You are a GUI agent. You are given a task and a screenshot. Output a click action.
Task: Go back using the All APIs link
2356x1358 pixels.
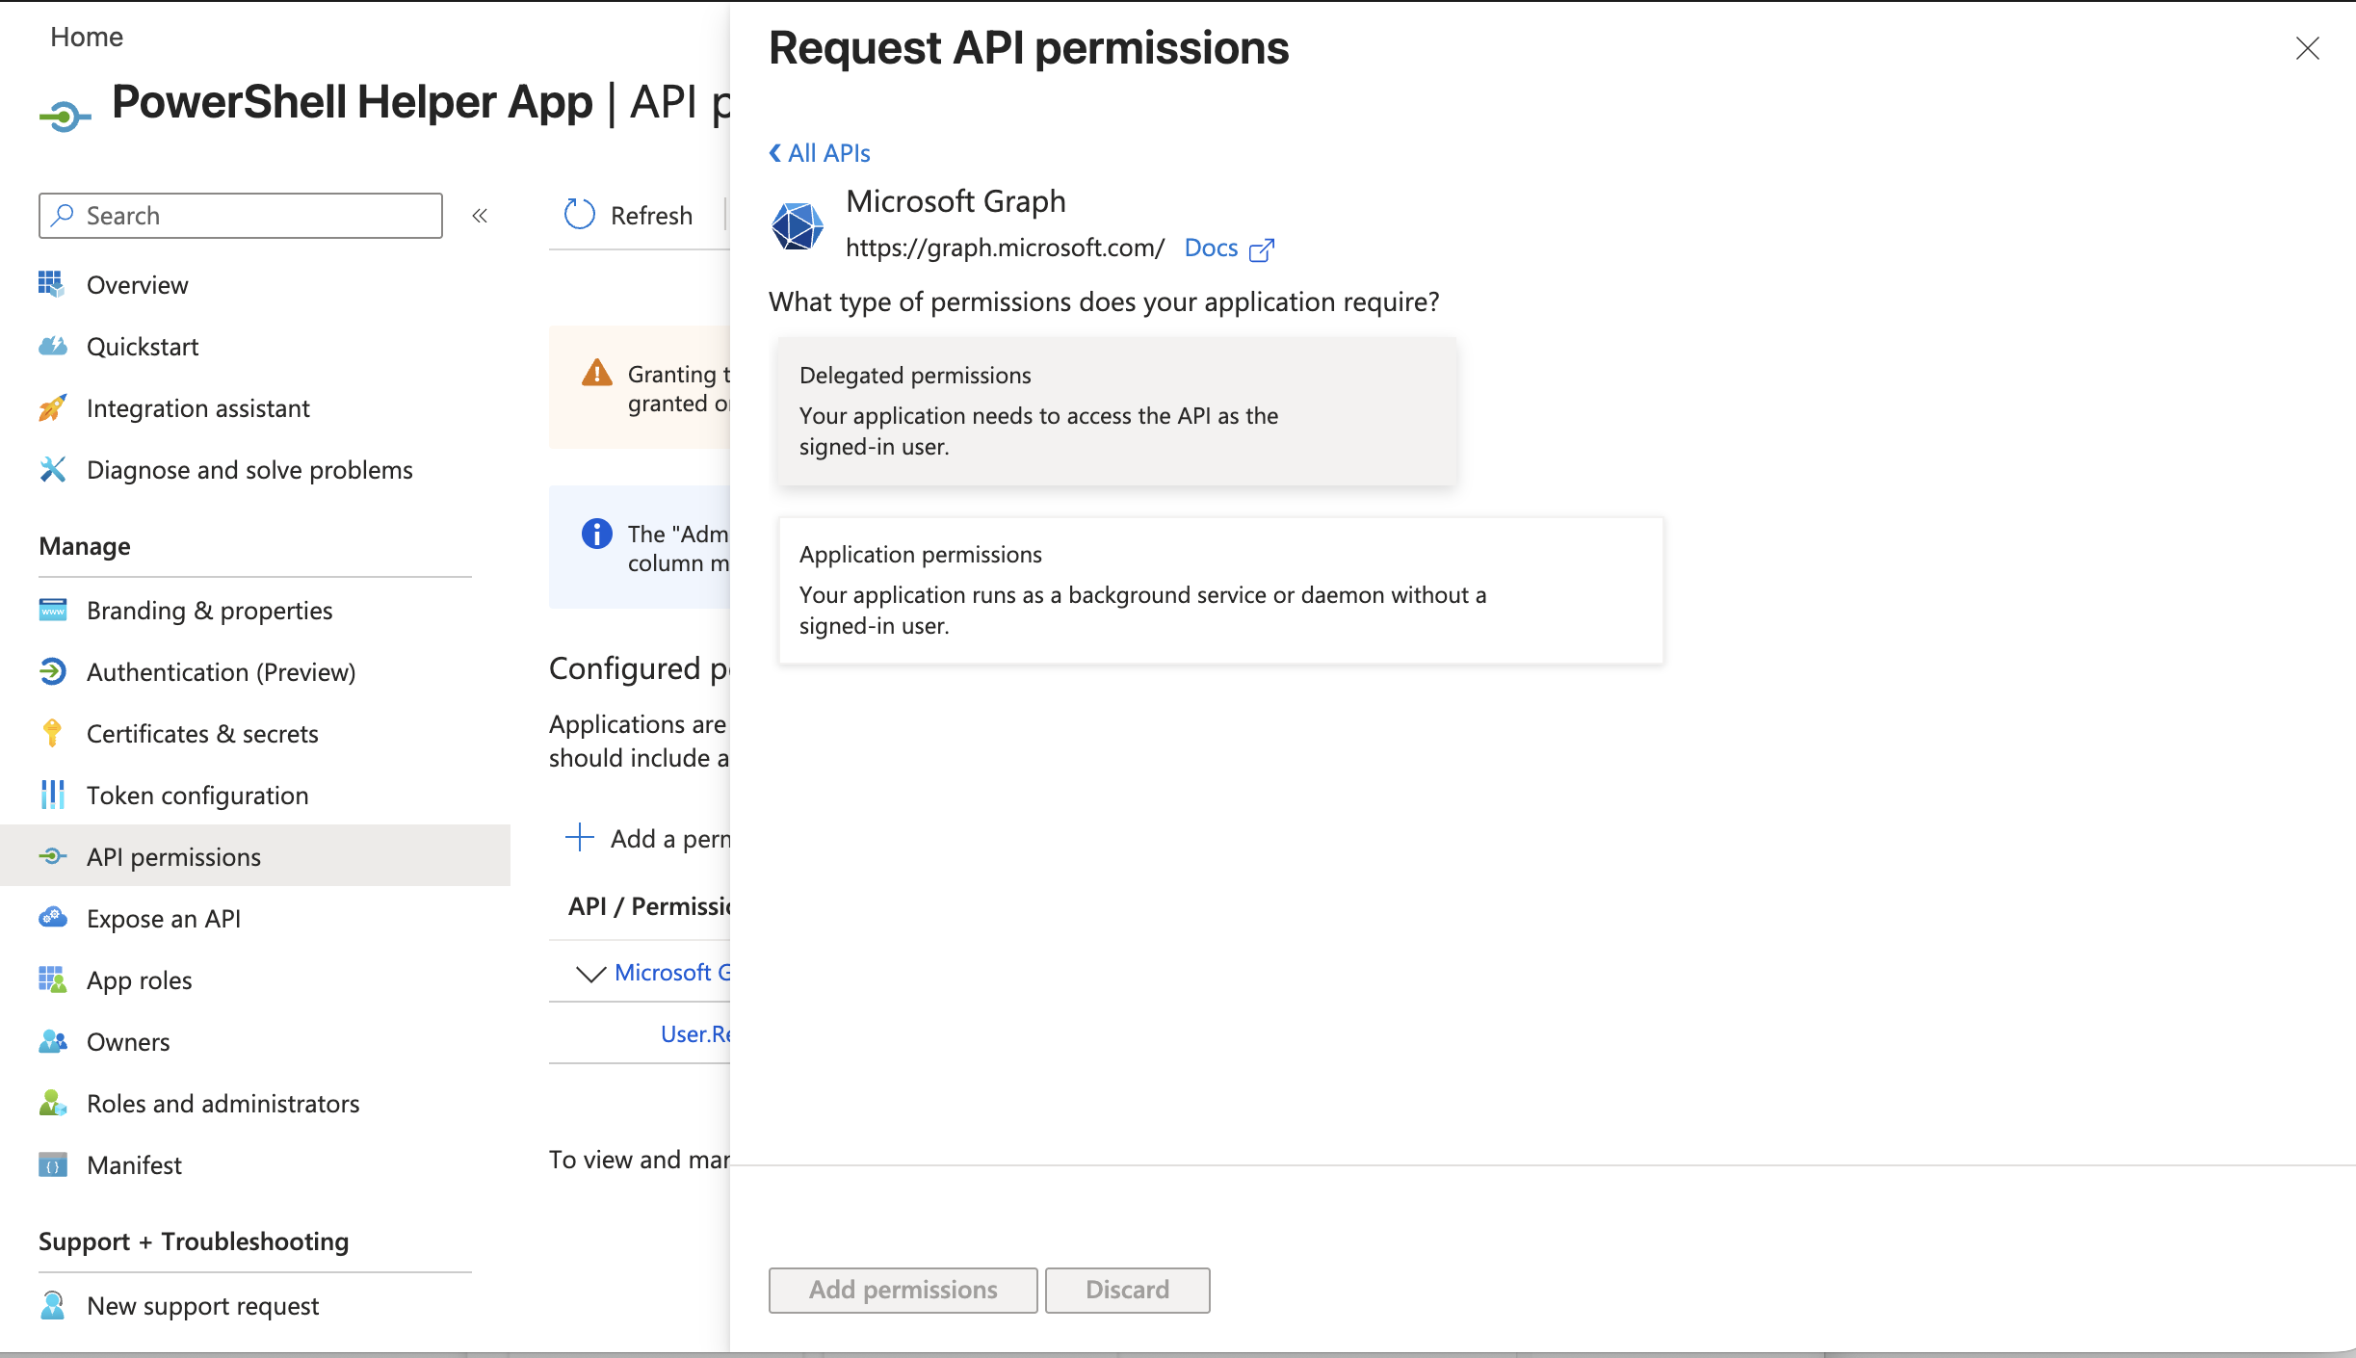pyautogui.click(x=818, y=152)
